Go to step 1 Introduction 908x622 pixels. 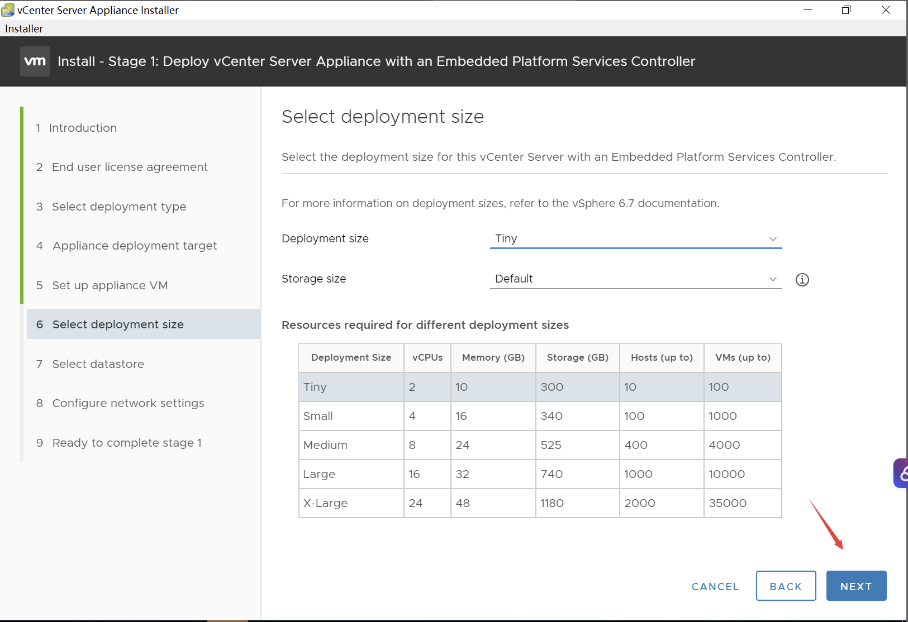click(77, 128)
